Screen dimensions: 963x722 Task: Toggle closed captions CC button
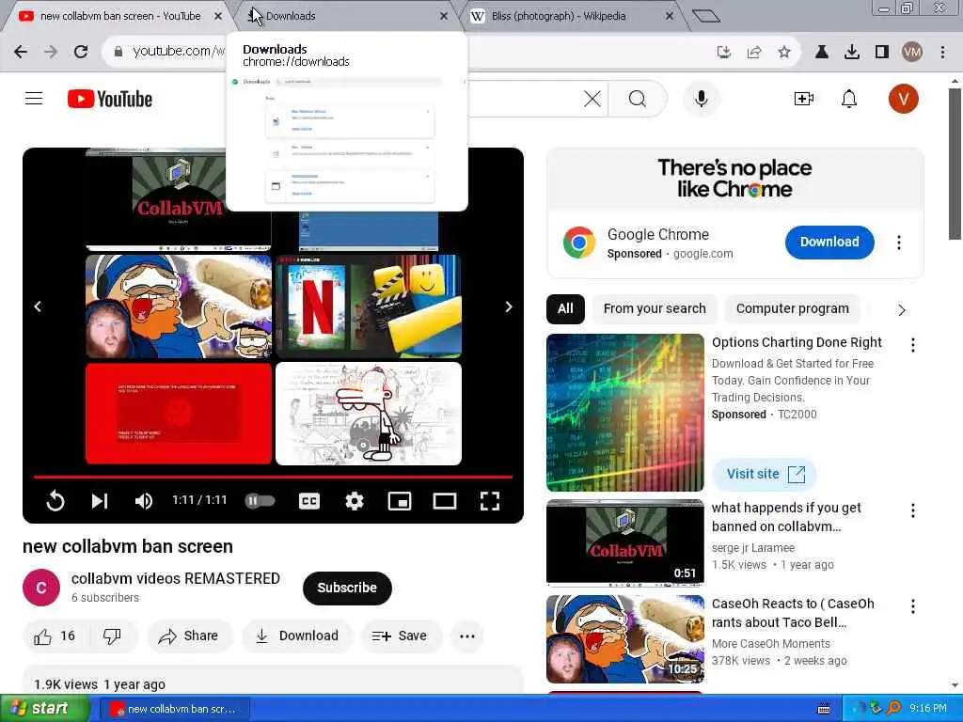[308, 501]
